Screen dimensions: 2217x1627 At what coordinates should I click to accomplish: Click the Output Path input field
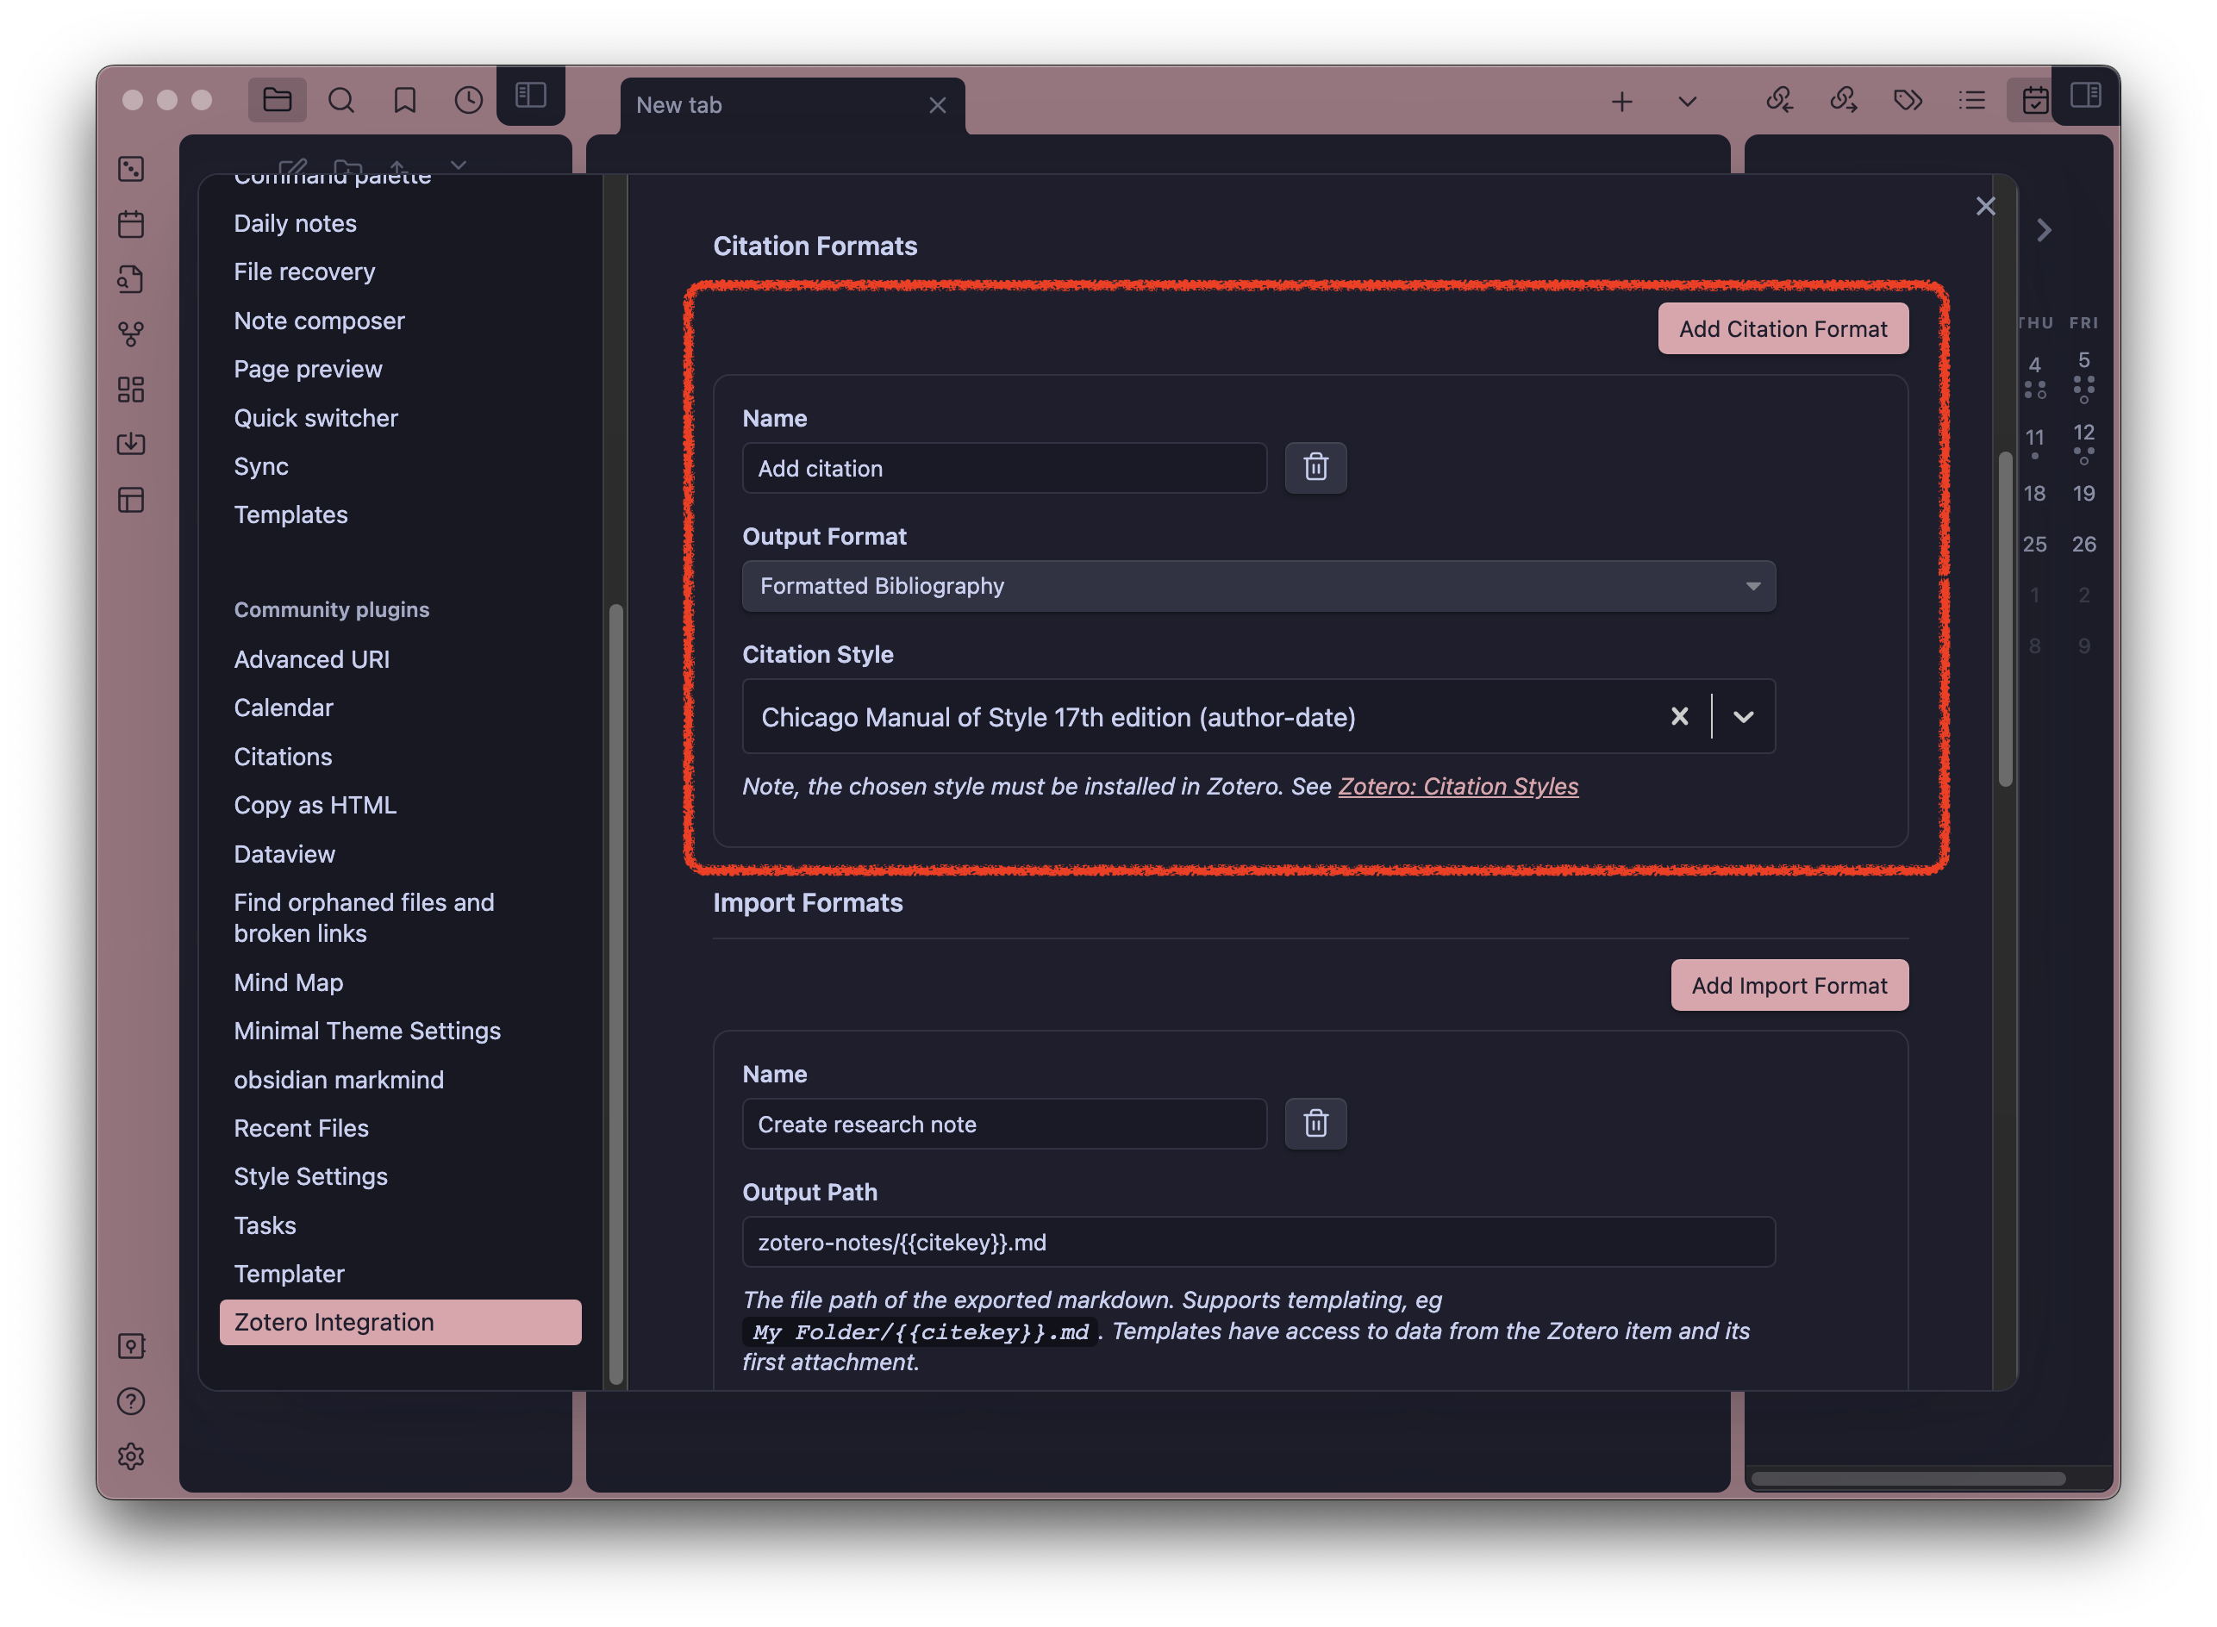pos(1258,1242)
